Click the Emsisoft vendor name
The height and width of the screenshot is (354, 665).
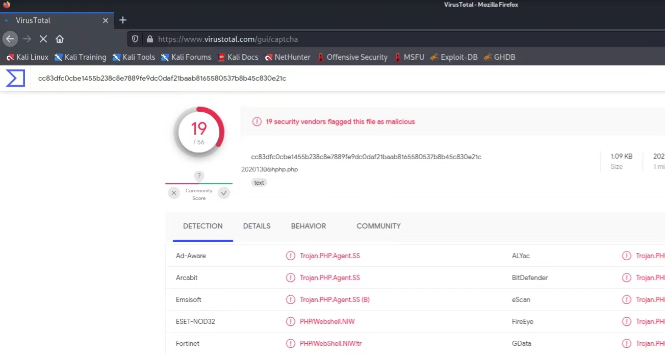click(x=189, y=299)
